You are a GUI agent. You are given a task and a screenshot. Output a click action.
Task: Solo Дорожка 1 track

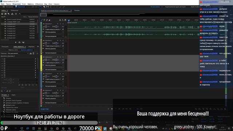[x=60, y=24]
